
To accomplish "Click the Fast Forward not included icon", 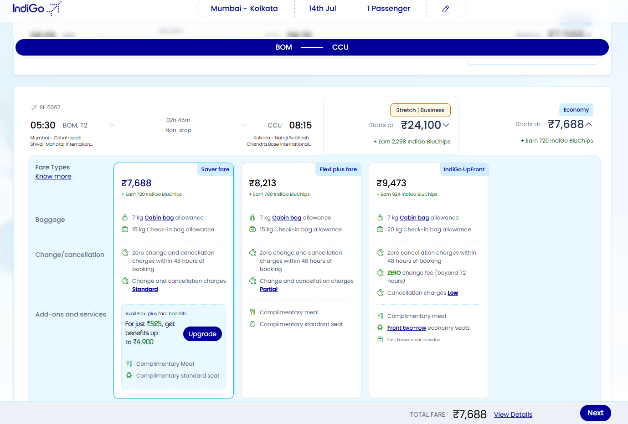I will 380,340.
